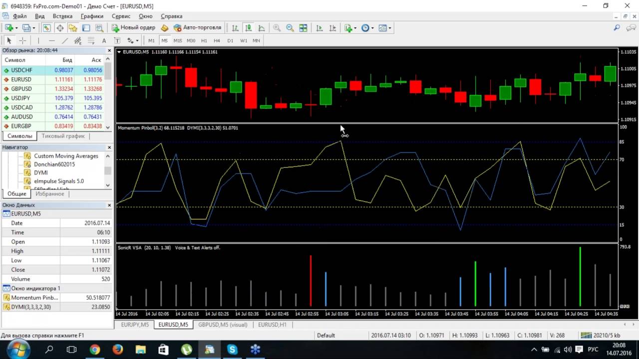This screenshot has width=639, height=359.
Task: Switch chart to M5 timeframe
Action: click(164, 40)
